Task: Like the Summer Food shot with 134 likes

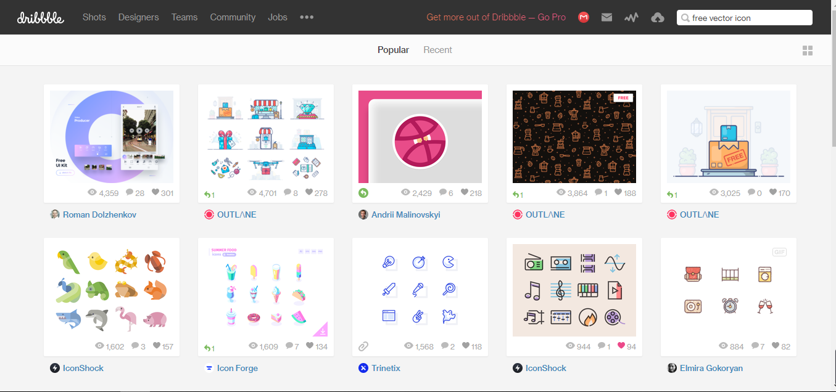Action: (309, 346)
